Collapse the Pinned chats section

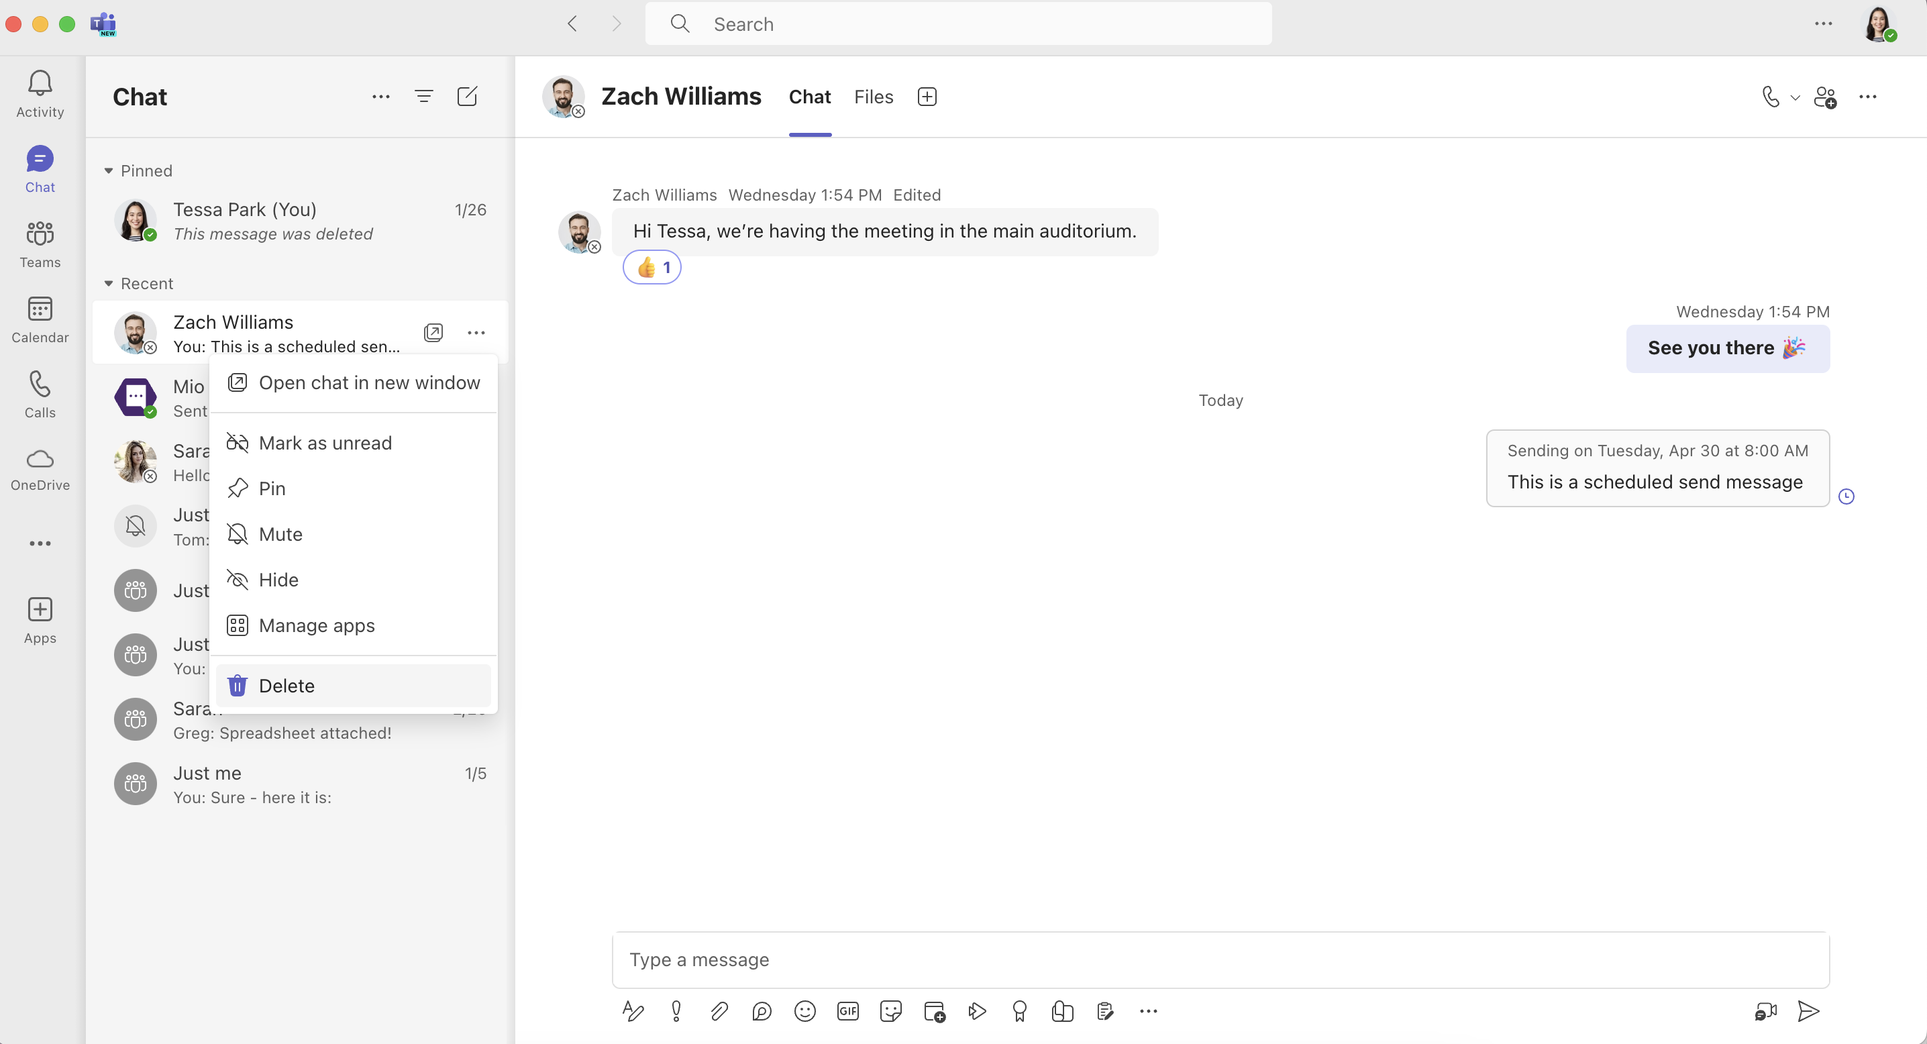(x=109, y=170)
